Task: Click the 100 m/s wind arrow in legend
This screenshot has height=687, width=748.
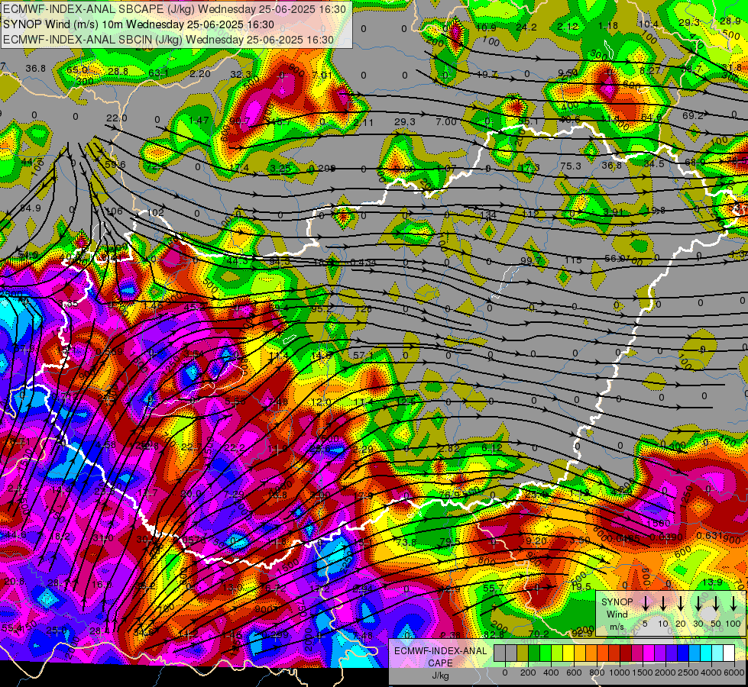Action: [733, 604]
